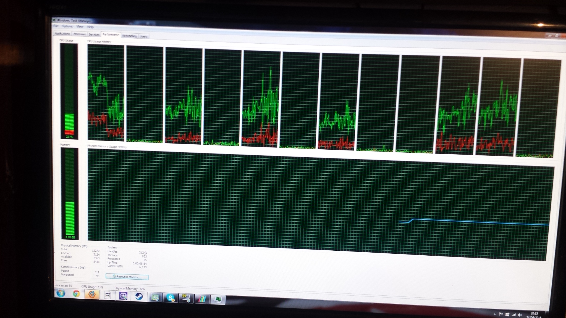The width and height of the screenshot is (566, 318).
Task: Open Resource Monitor
Action: (127, 277)
